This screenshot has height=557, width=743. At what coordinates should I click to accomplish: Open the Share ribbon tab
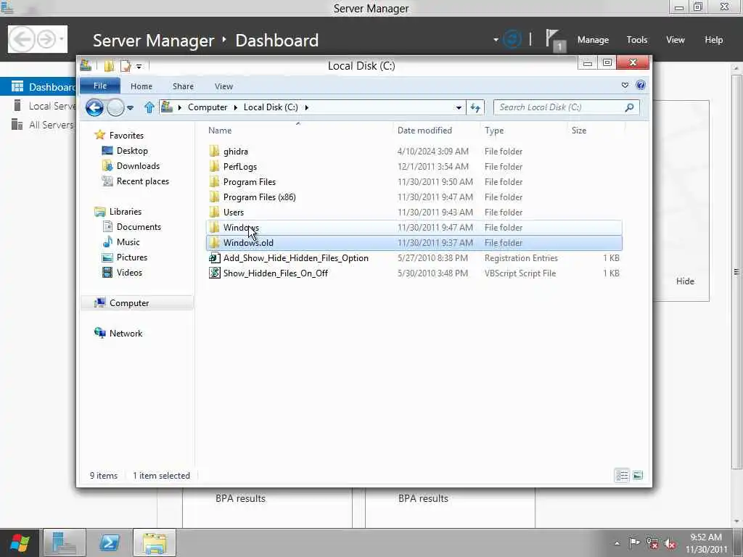tap(183, 86)
